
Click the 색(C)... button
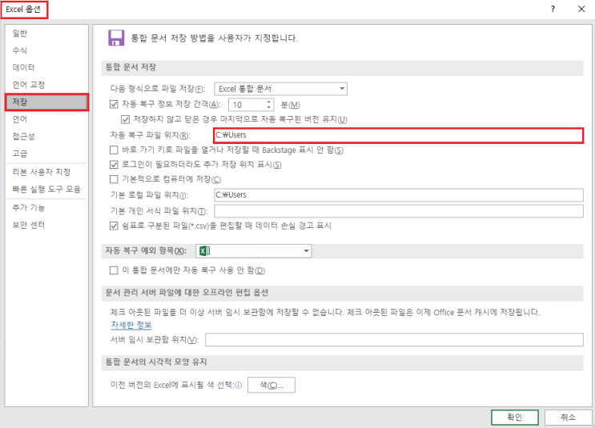coord(271,385)
